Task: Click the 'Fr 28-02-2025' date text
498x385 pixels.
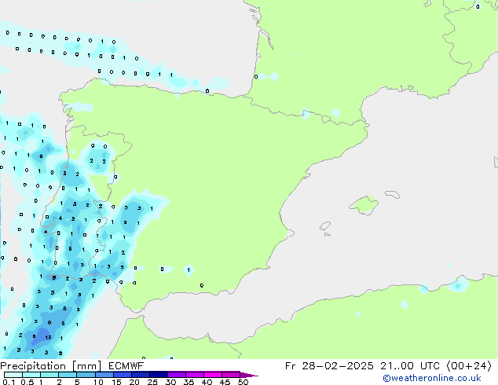Action: [329, 366]
